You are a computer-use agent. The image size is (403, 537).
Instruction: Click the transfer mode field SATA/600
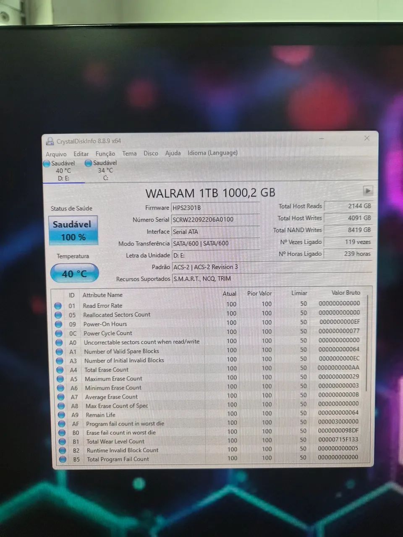click(216, 243)
